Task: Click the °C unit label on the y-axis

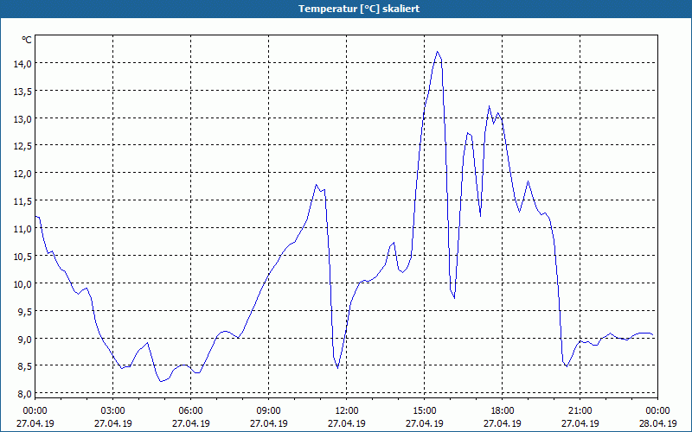Action: (x=27, y=40)
